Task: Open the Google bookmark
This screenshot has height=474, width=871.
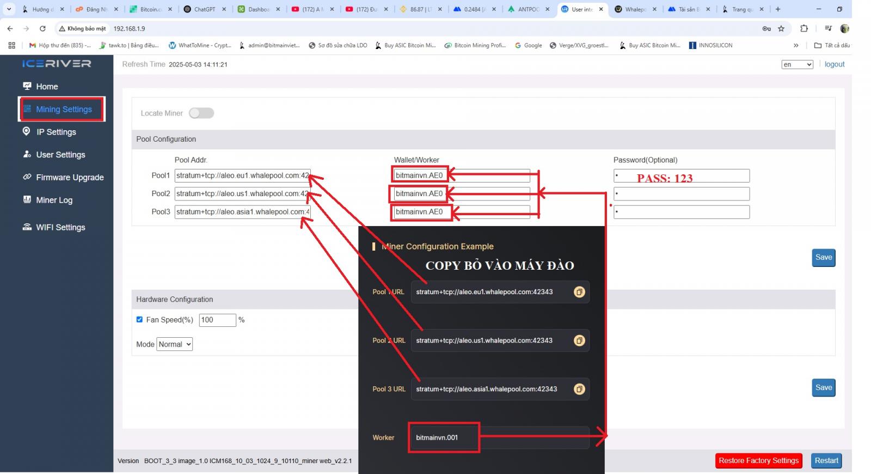Action: pyautogui.click(x=528, y=45)
